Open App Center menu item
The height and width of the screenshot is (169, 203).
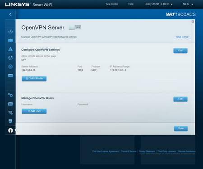(x=112, y=4)
